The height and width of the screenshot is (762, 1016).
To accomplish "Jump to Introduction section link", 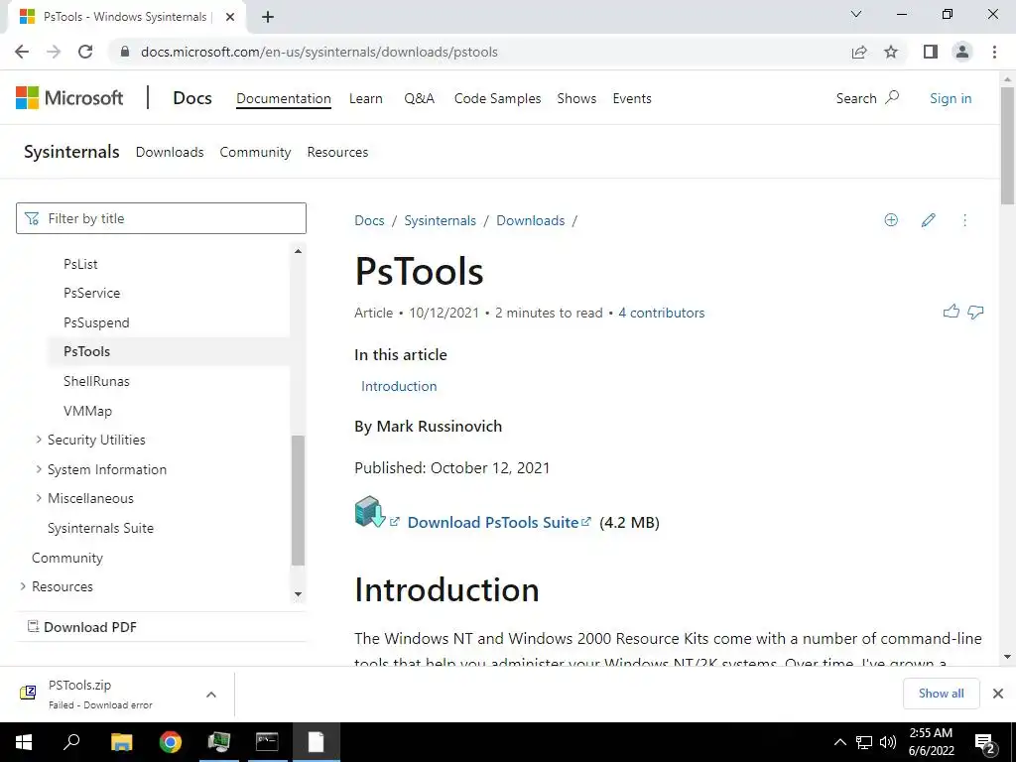I will click(x=399, y=386).
